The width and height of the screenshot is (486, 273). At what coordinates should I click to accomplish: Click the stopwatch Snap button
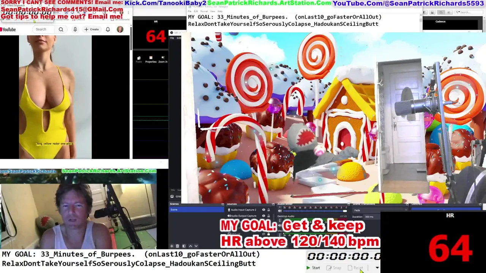click(x=334, y=268)
